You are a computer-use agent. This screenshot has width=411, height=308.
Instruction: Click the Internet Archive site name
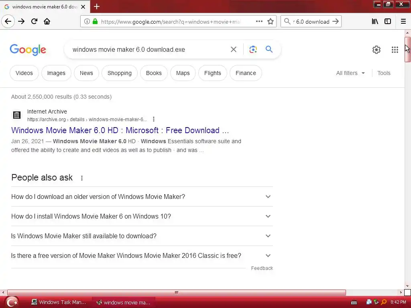coord(47,111)
